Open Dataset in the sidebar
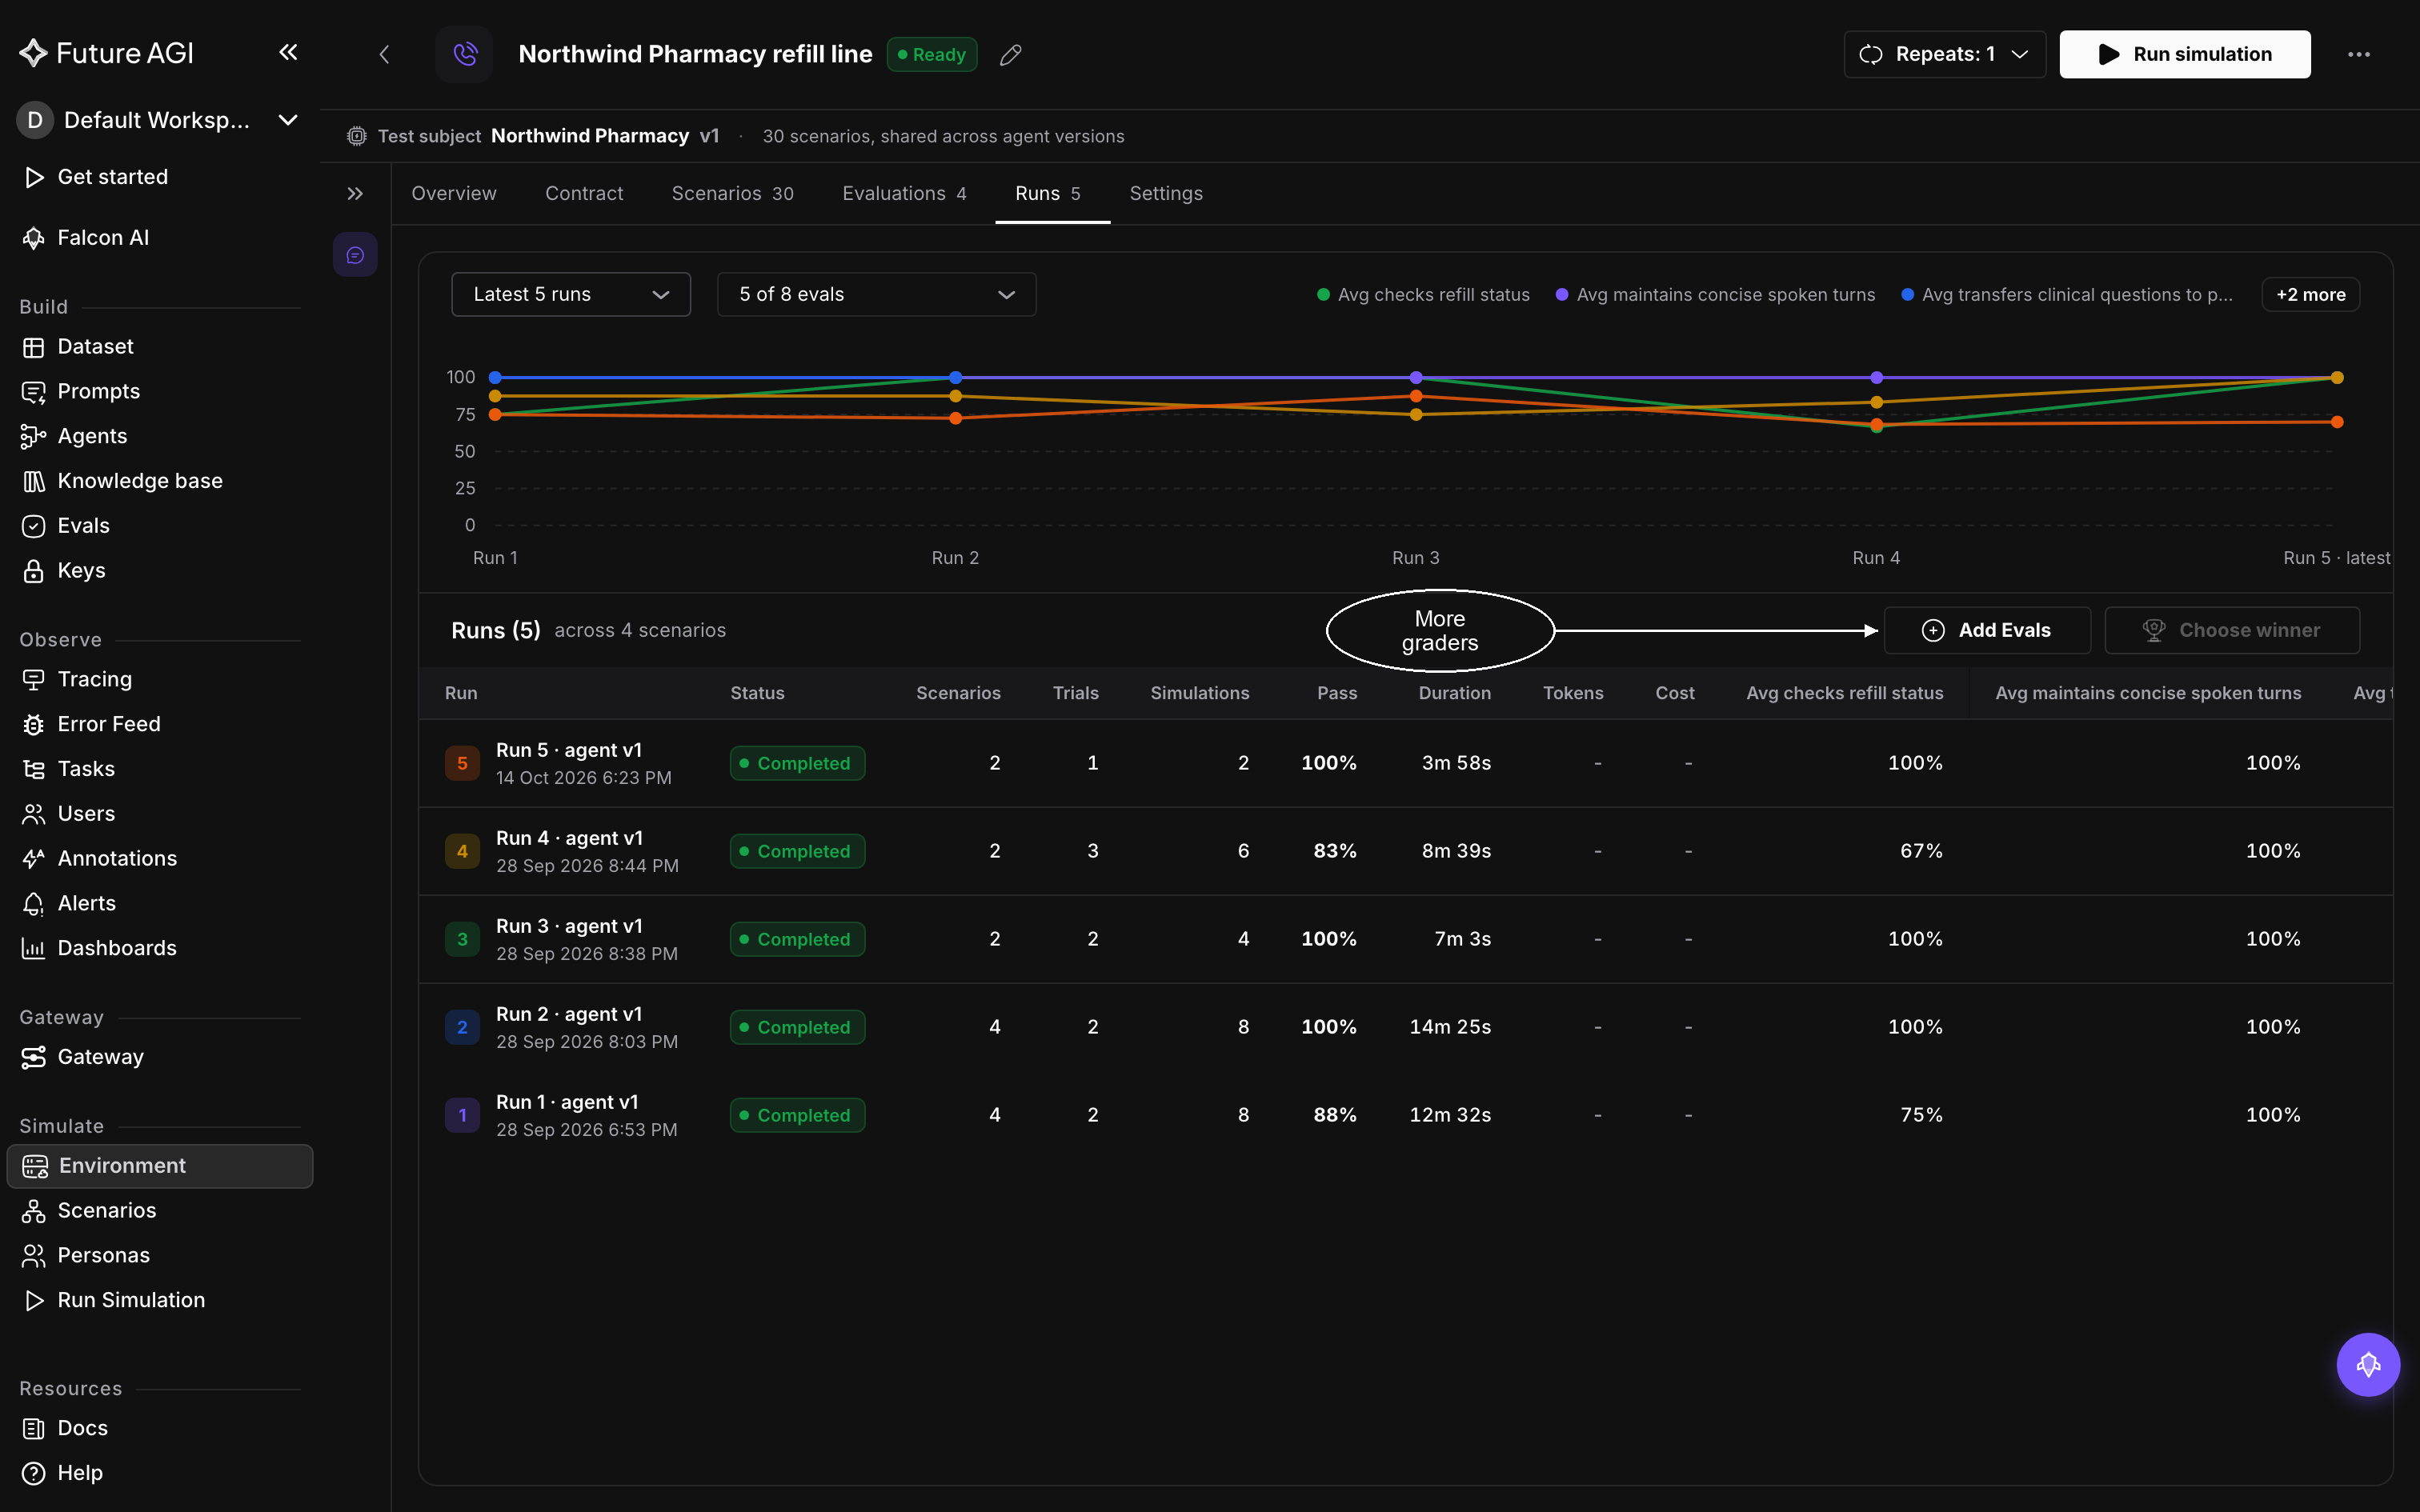The height and width of the screenshot is (1512, 2420). click(x=95, y=346)
